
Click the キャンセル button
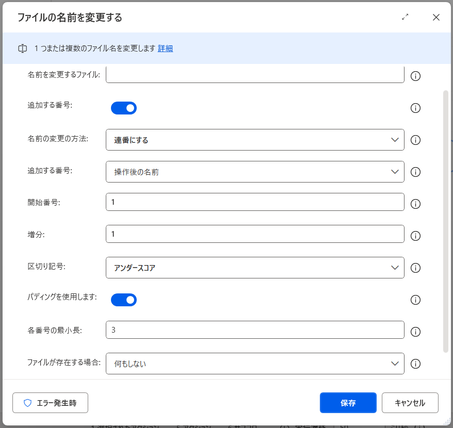pyautogui.click(x=410, y=403)
